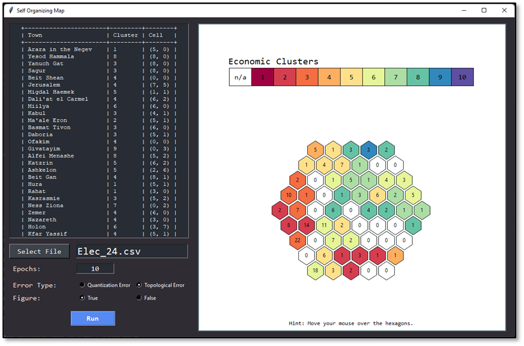Click legend swatch for cluster 6

[x=373, y=77]
